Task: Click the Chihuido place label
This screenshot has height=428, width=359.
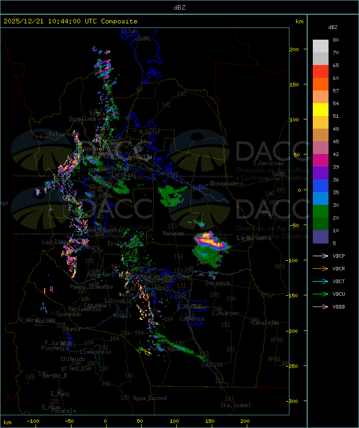Action: click(x=73, y=359)
